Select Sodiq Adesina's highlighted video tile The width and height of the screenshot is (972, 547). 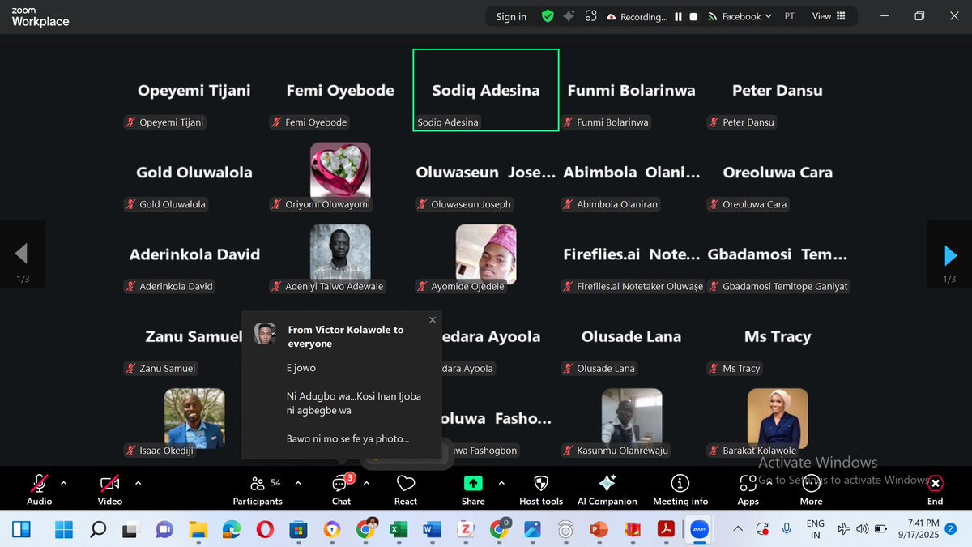(486, 90)
